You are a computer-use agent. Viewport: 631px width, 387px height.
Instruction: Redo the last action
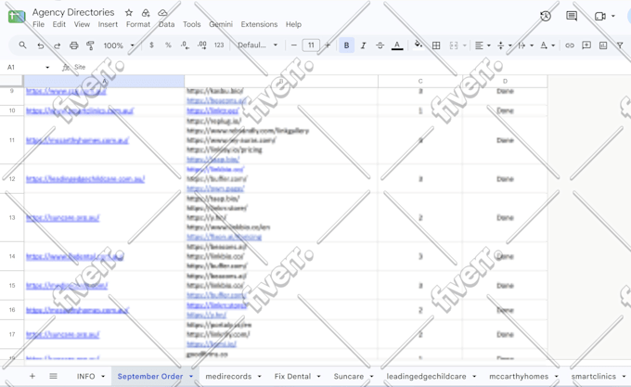pos(58,45)
